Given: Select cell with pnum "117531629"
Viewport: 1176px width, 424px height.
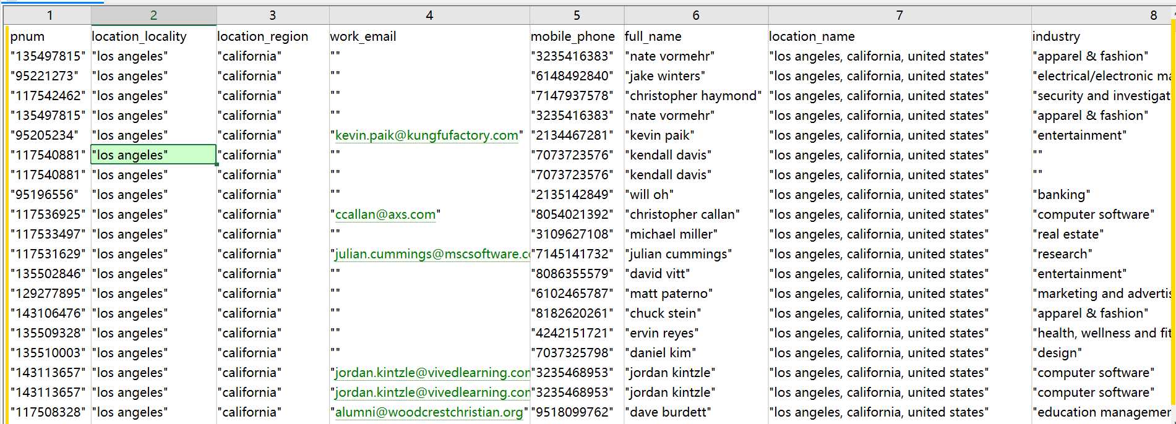Looking at the screenshot, I should point(49,254).
